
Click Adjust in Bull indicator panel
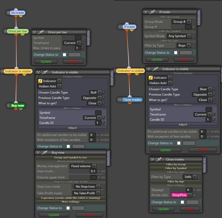coord(73,128)
